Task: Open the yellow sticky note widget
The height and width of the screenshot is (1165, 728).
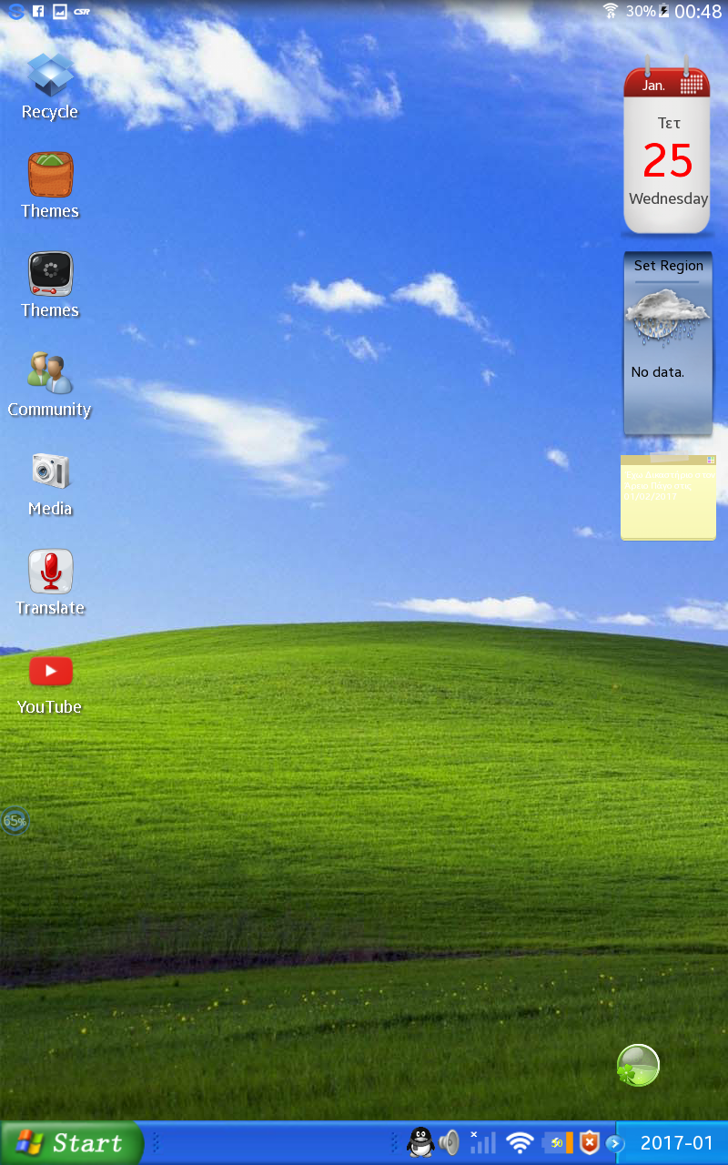Action: point(668,498)
